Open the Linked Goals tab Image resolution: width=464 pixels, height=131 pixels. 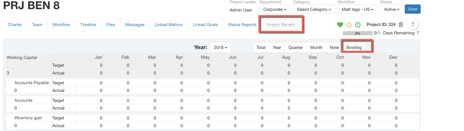[x=205, y=25]
